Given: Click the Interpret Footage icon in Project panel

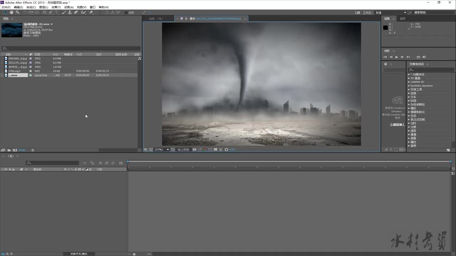Looking at the screenshot, I should click(x=3, y=150).
